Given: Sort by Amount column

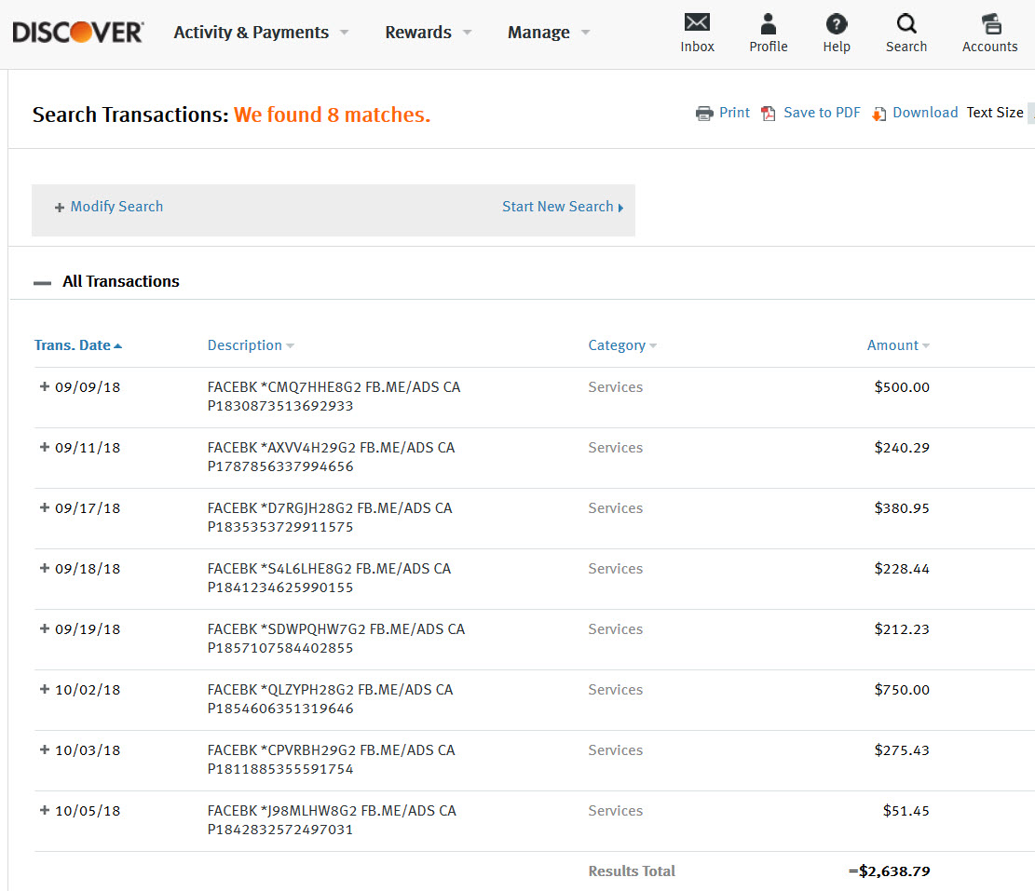Looking at the screenshot, I should click(898, 345).
